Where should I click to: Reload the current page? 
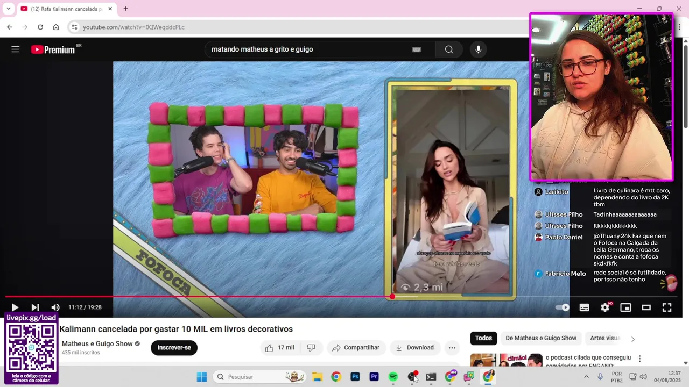[40, 27]
